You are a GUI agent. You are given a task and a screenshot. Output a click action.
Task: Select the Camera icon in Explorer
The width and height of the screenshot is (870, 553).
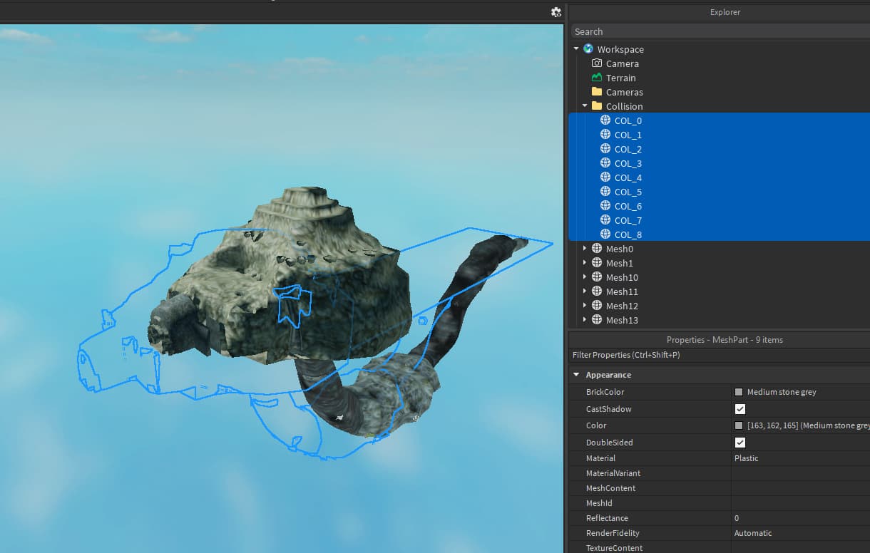(x=597, y=63)
